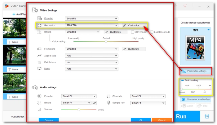Open the audio Channels dropdown
The width and height of the screenshot is (217, 125).
[x=148, y=96]
